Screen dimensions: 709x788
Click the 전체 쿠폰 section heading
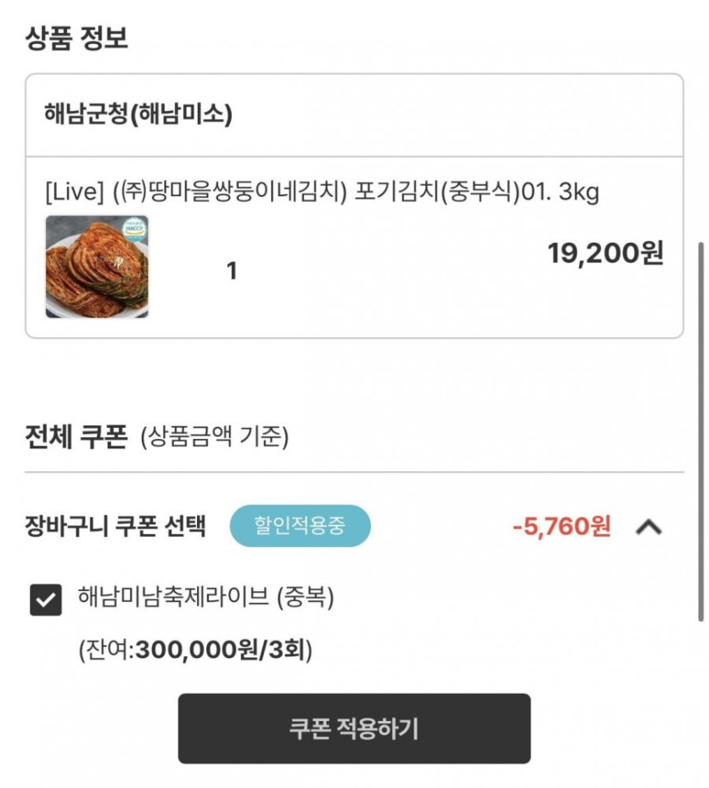[x=76, y=438]
